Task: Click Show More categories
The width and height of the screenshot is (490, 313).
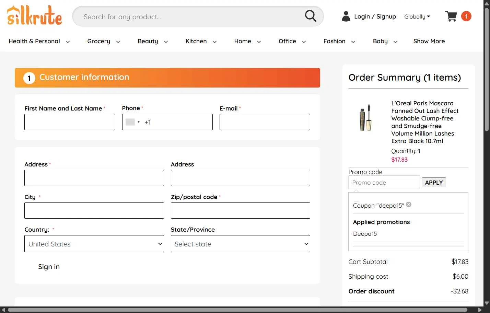Action: [x=429, y=41]
